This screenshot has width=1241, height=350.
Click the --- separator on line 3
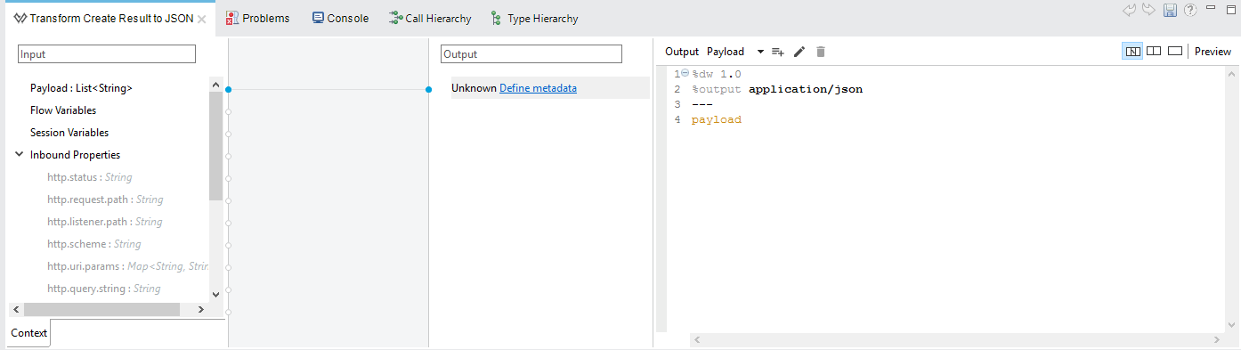click(x=702, y=104)
